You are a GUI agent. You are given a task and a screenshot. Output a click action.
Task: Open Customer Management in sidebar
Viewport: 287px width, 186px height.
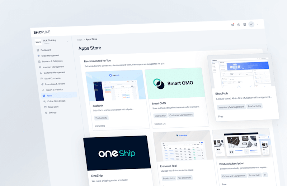pos(55,73)
